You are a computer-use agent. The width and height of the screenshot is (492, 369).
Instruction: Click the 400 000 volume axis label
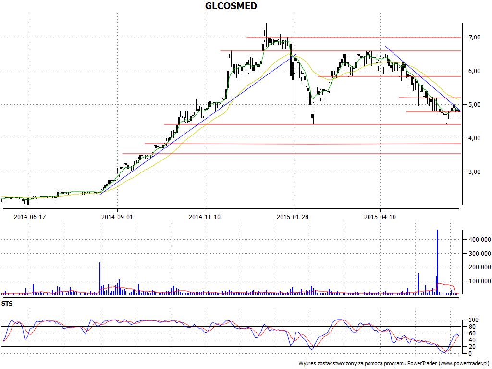(480, 239)
